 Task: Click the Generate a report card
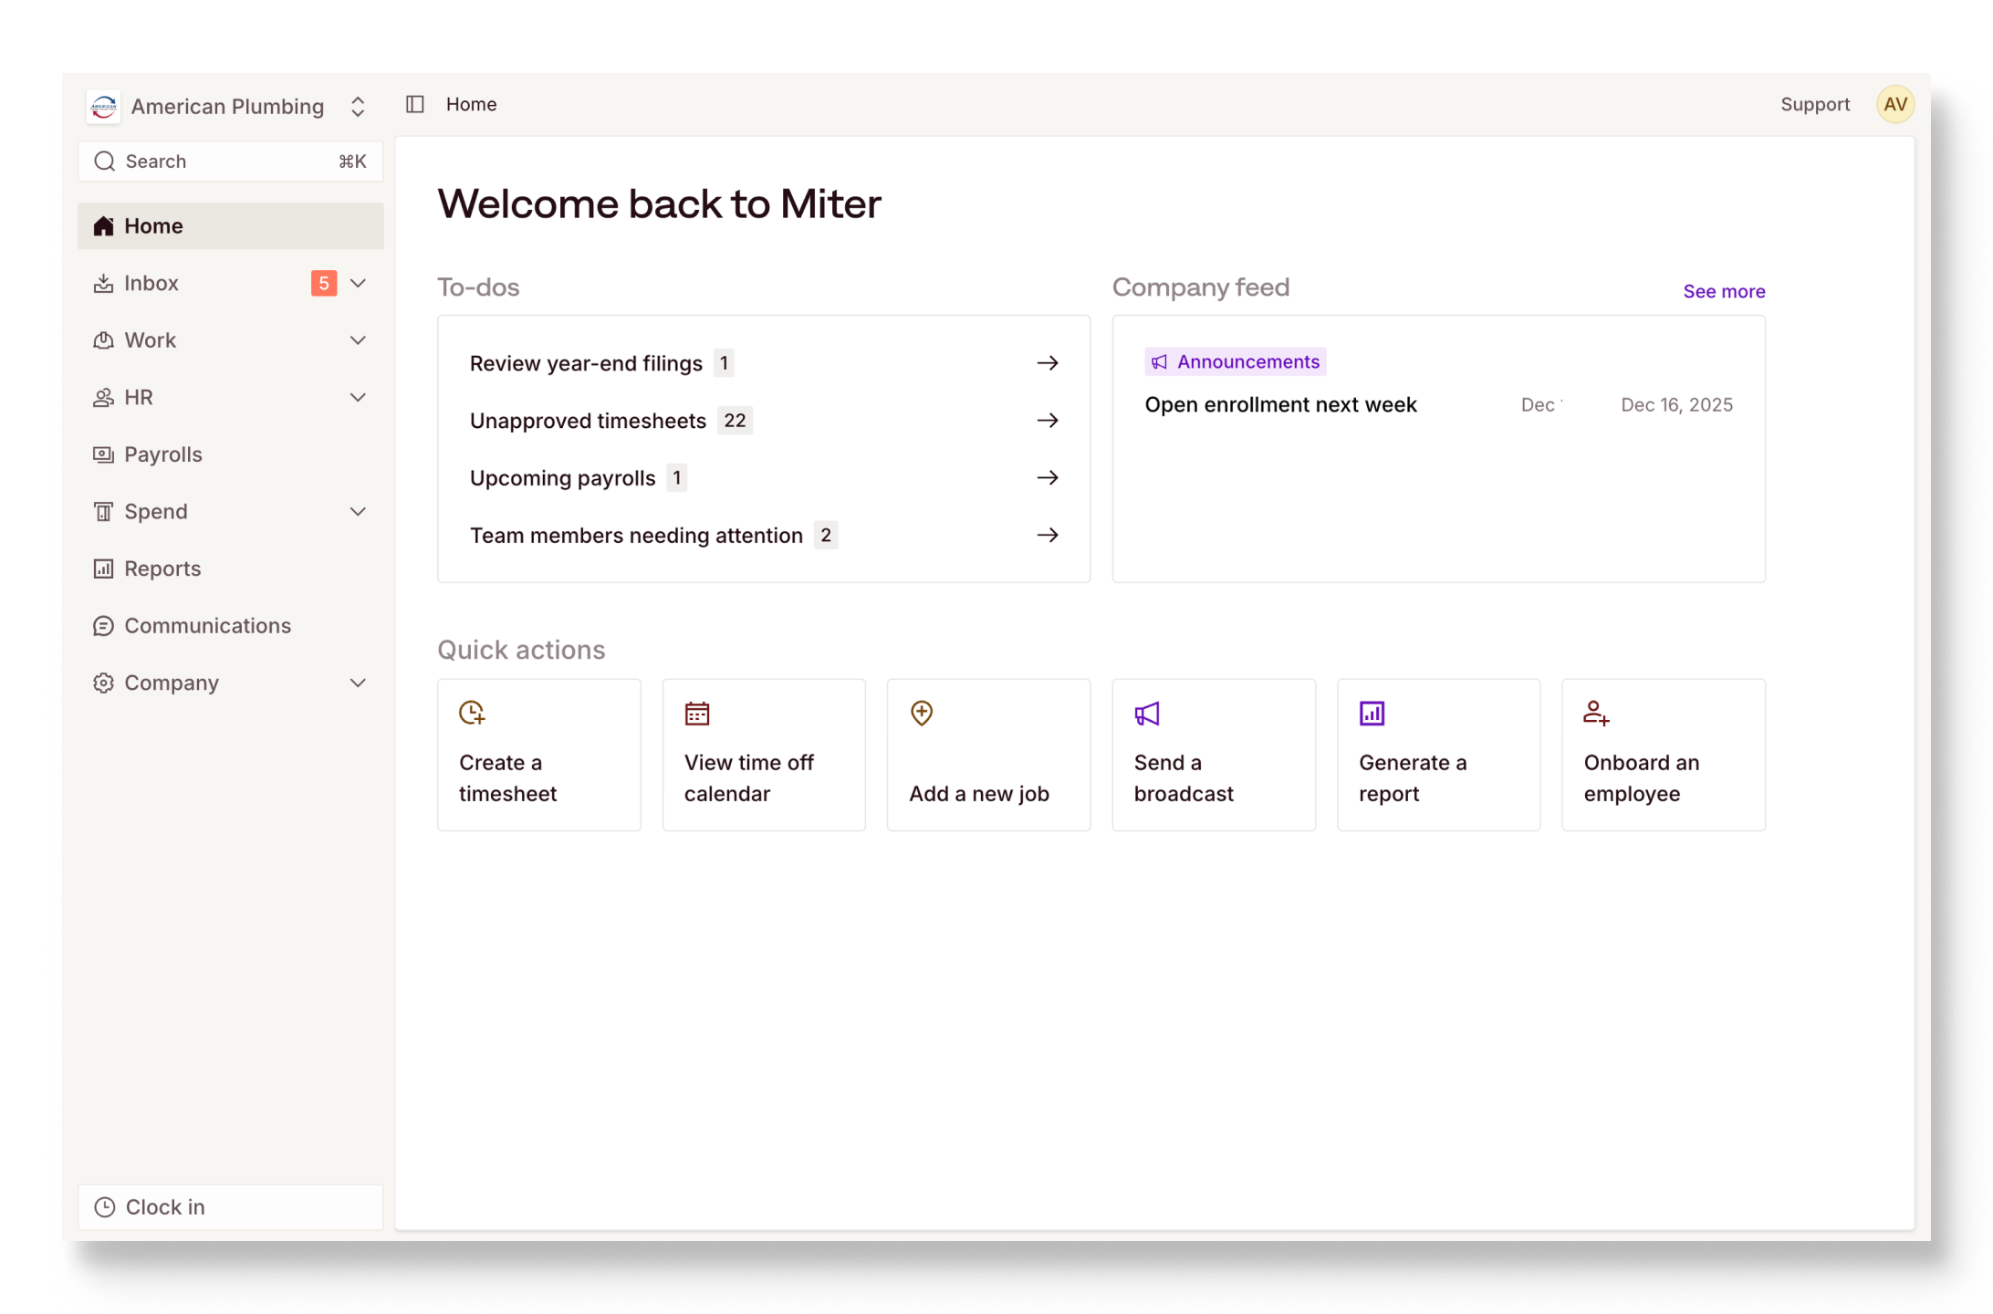[1438, 755]
